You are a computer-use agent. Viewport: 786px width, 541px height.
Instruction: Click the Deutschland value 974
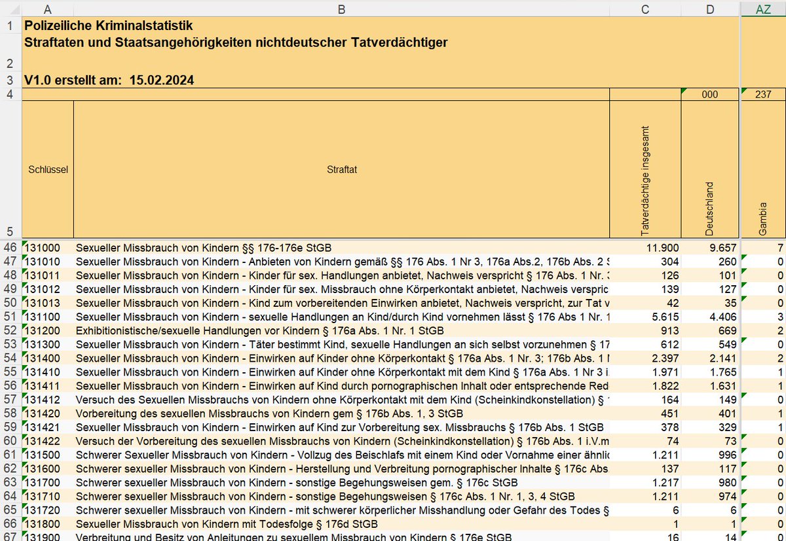pos(710,496)
